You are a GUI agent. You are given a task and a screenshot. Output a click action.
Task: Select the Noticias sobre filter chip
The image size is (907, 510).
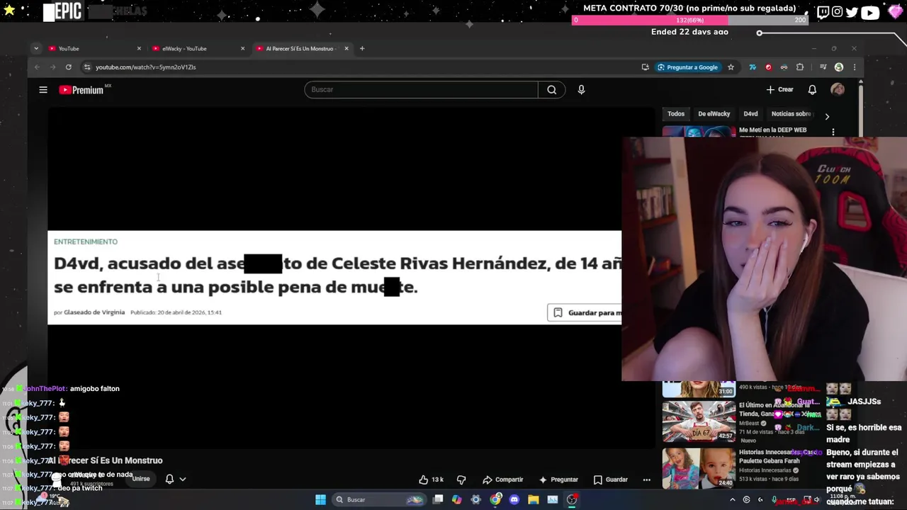[x=791, y=114]
